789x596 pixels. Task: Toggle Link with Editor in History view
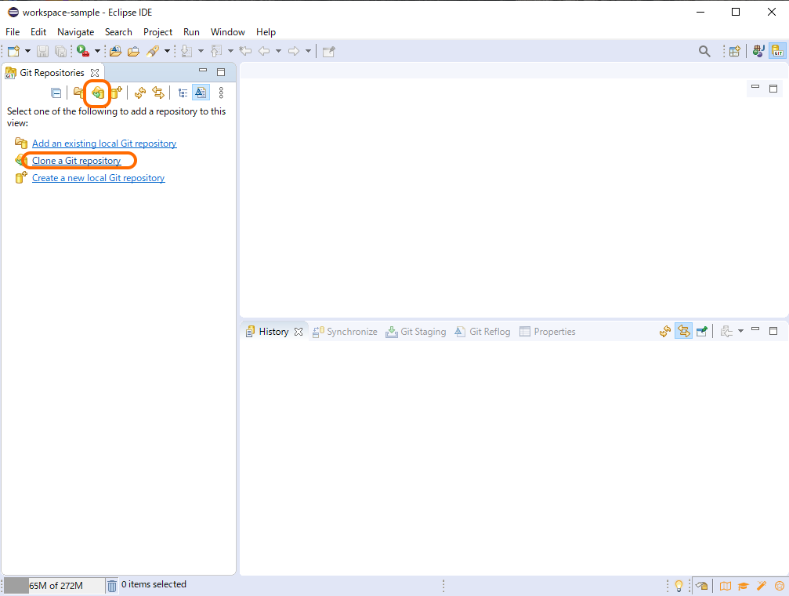click(683, 332)
